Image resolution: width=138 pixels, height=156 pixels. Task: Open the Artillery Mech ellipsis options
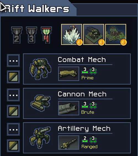coord(13,129)
